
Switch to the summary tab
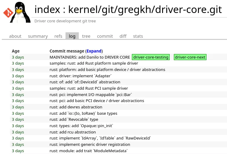click(38, 36)
